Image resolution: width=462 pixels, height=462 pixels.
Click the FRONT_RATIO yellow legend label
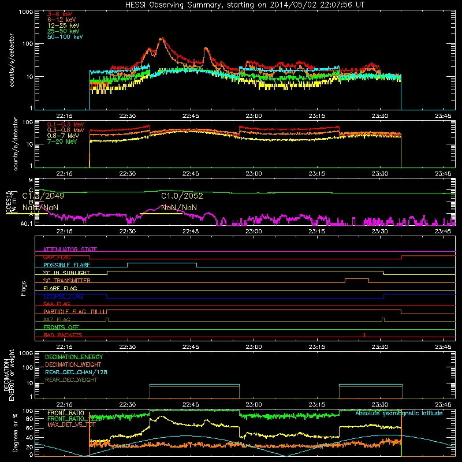(66, 413)
